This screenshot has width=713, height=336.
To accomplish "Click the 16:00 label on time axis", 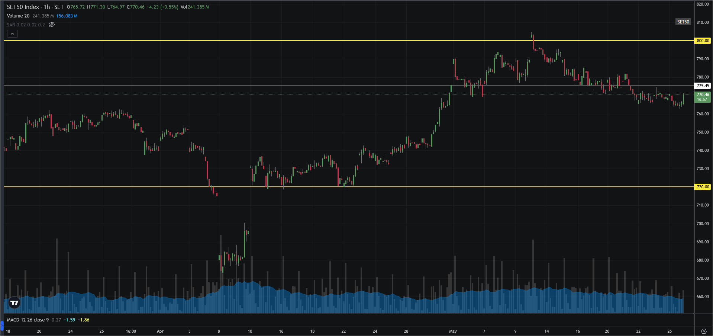I will point(131,331).
